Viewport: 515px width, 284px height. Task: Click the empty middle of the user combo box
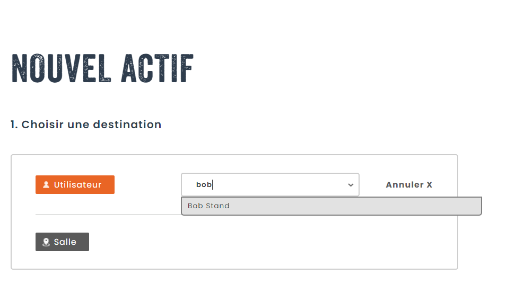click(281, 185)
